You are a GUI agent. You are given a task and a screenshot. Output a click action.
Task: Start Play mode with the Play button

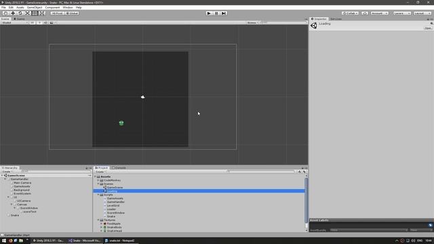(x=209, y=14)
